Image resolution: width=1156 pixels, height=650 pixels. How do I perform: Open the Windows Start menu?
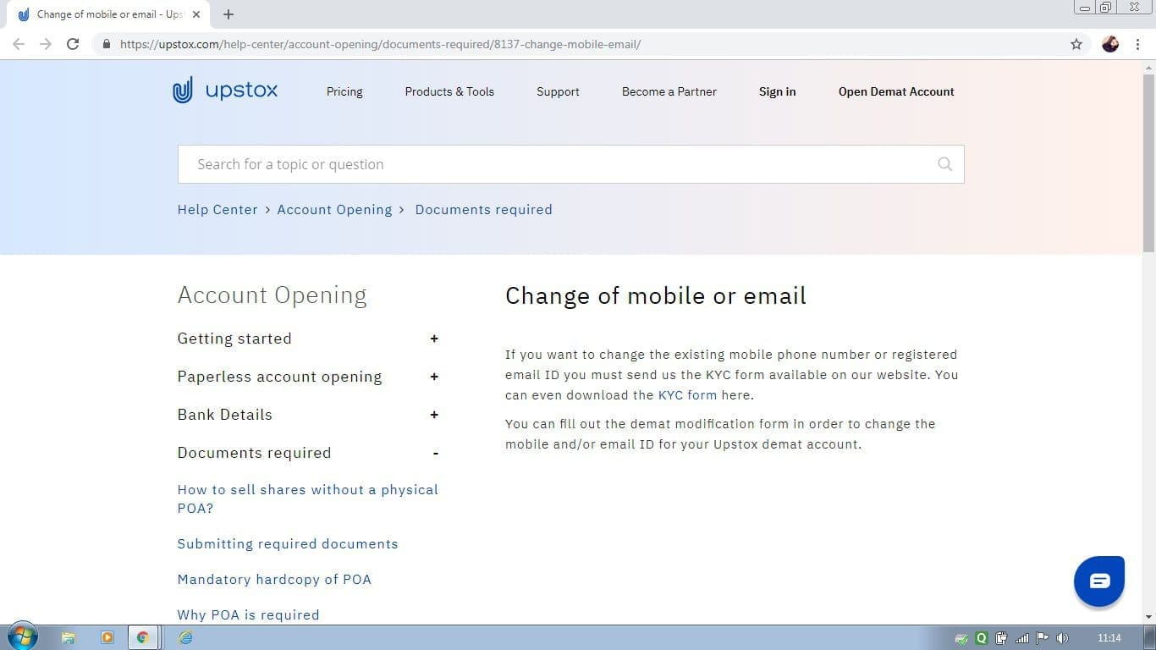coord(23,637)
